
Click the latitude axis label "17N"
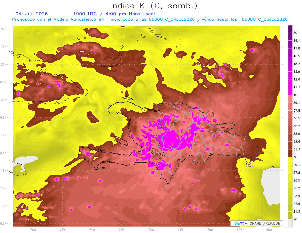point(4,206)
